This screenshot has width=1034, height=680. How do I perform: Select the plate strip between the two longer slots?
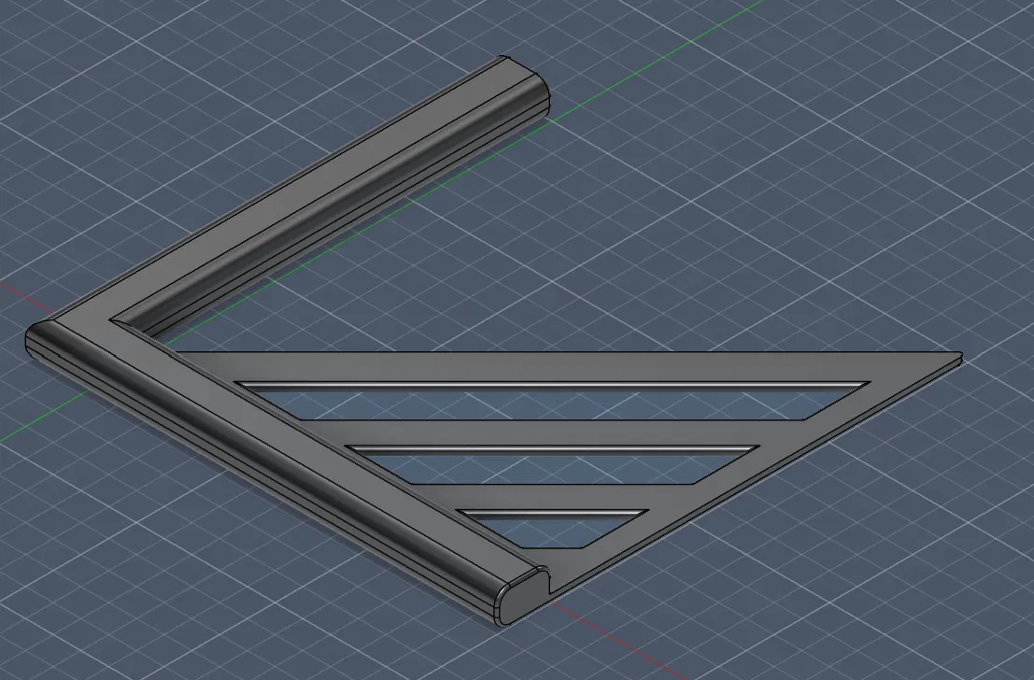553,432
